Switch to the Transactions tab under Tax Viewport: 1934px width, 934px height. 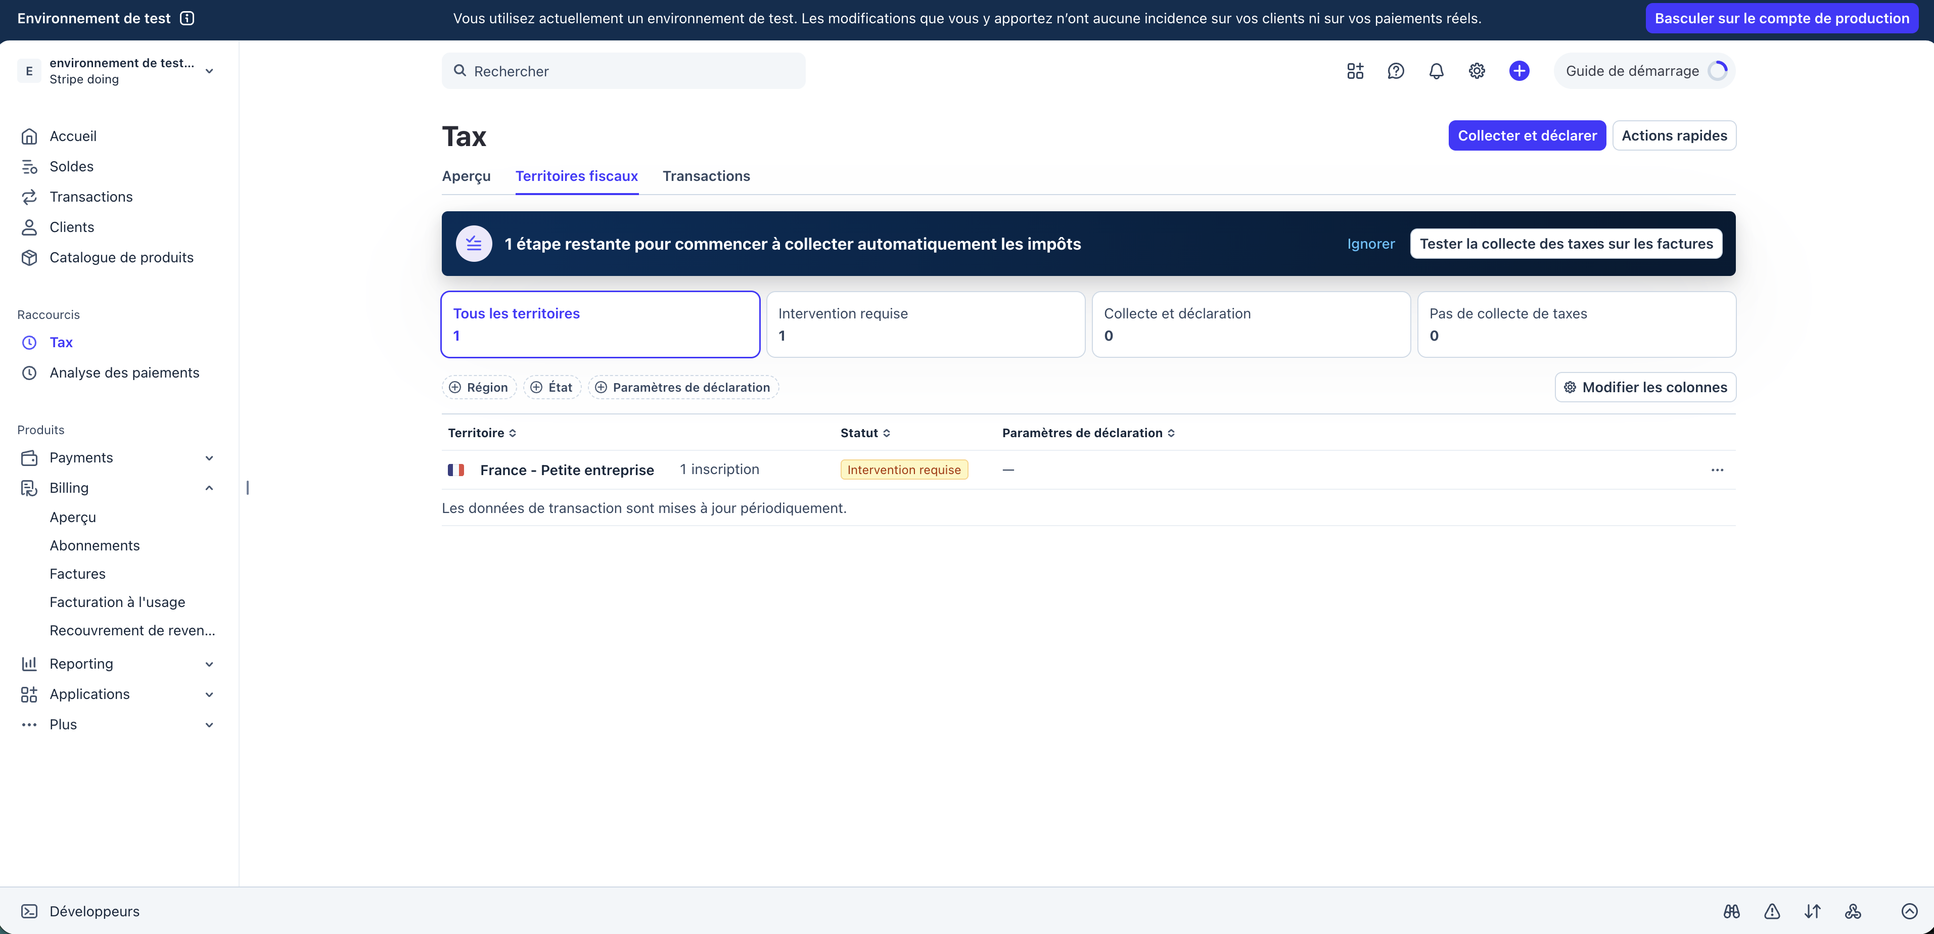(707, 176)
